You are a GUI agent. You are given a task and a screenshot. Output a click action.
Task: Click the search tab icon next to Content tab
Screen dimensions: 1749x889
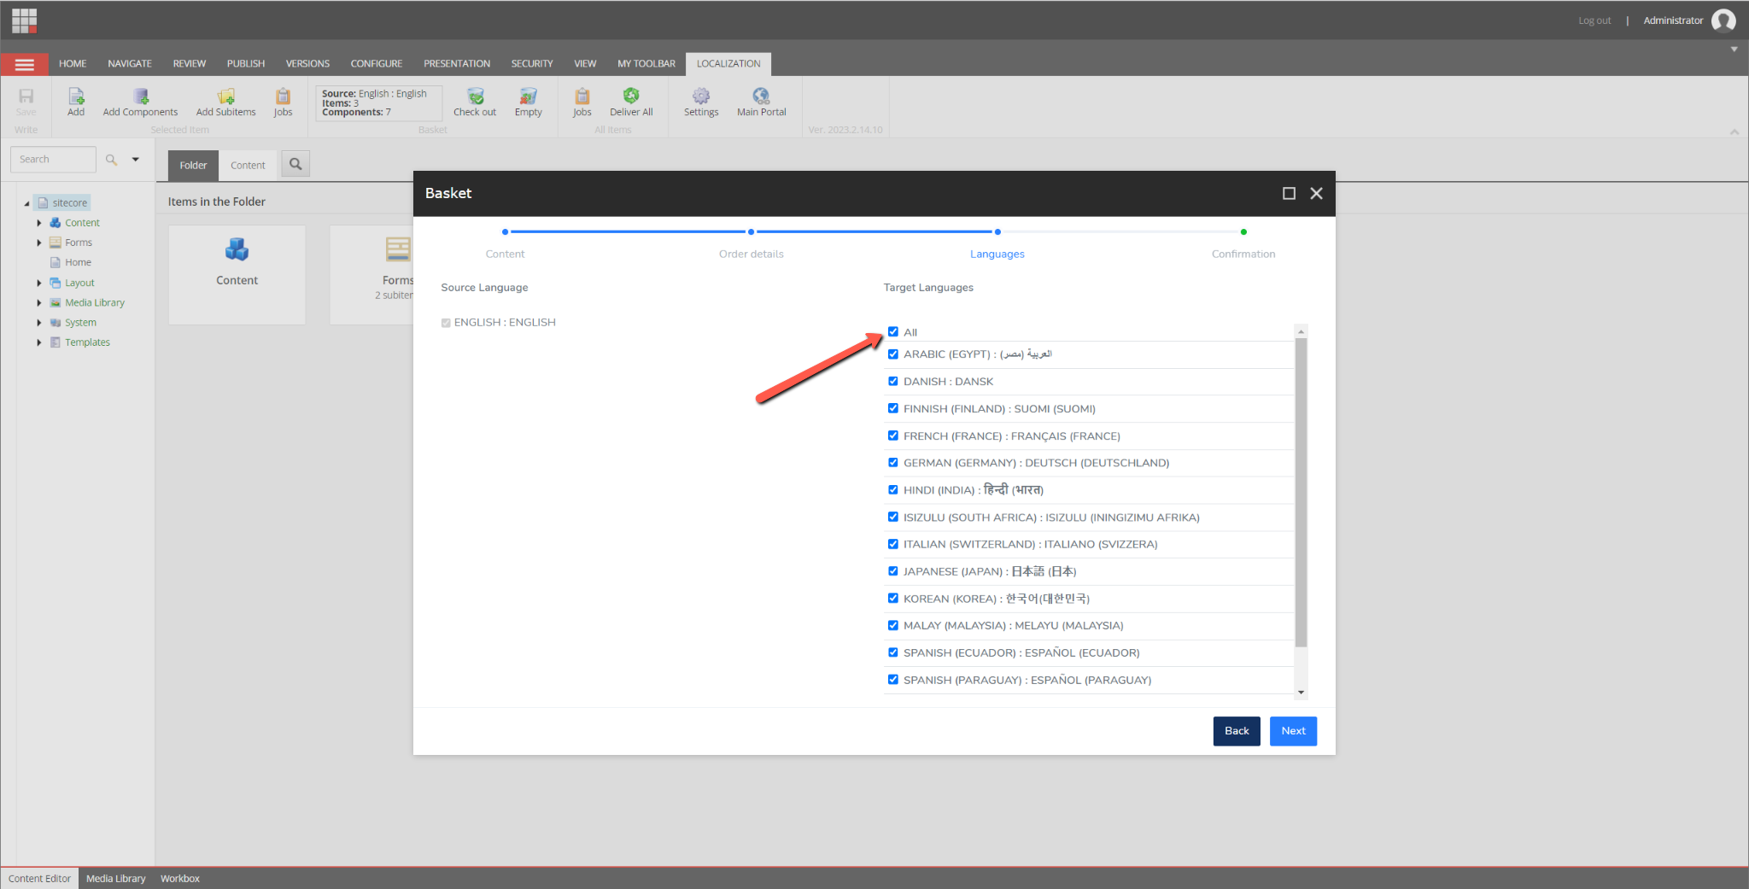pos(295,164)
